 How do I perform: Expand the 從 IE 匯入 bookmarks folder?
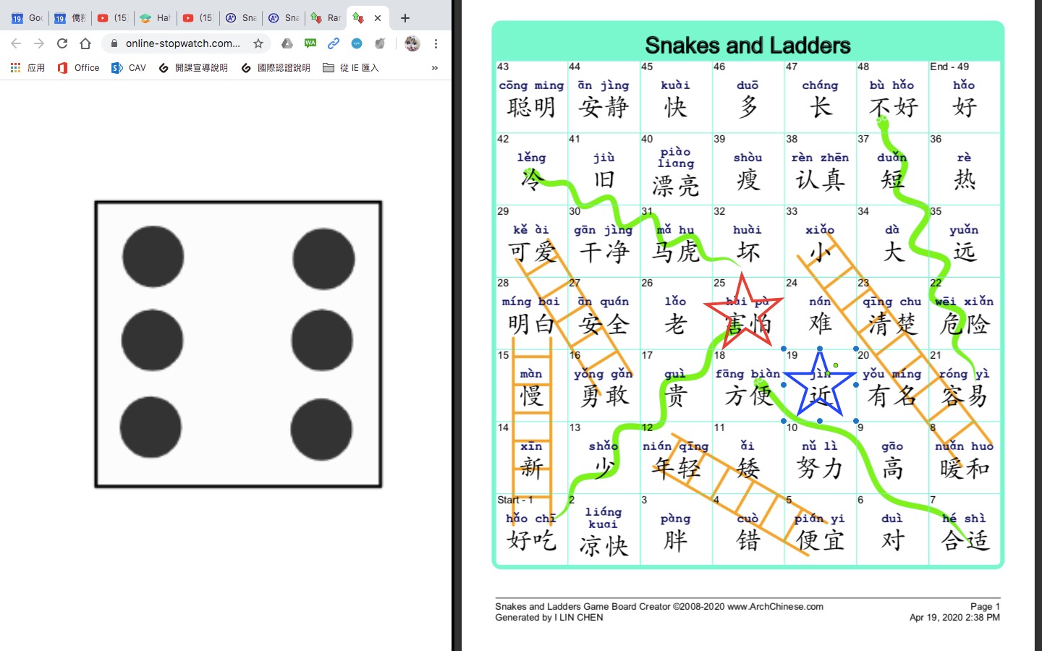[351, 68]
